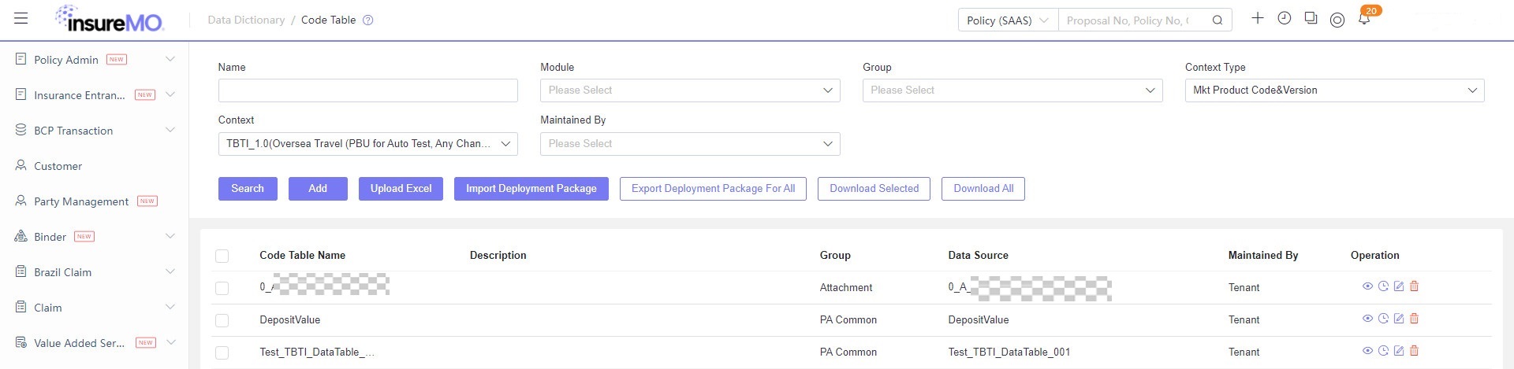Click the Download Selected button
Viewport: 1514px width, 369px height.
(x=874, y=189)
